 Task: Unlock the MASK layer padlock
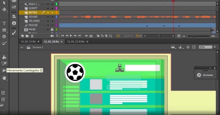pos(52,29)
